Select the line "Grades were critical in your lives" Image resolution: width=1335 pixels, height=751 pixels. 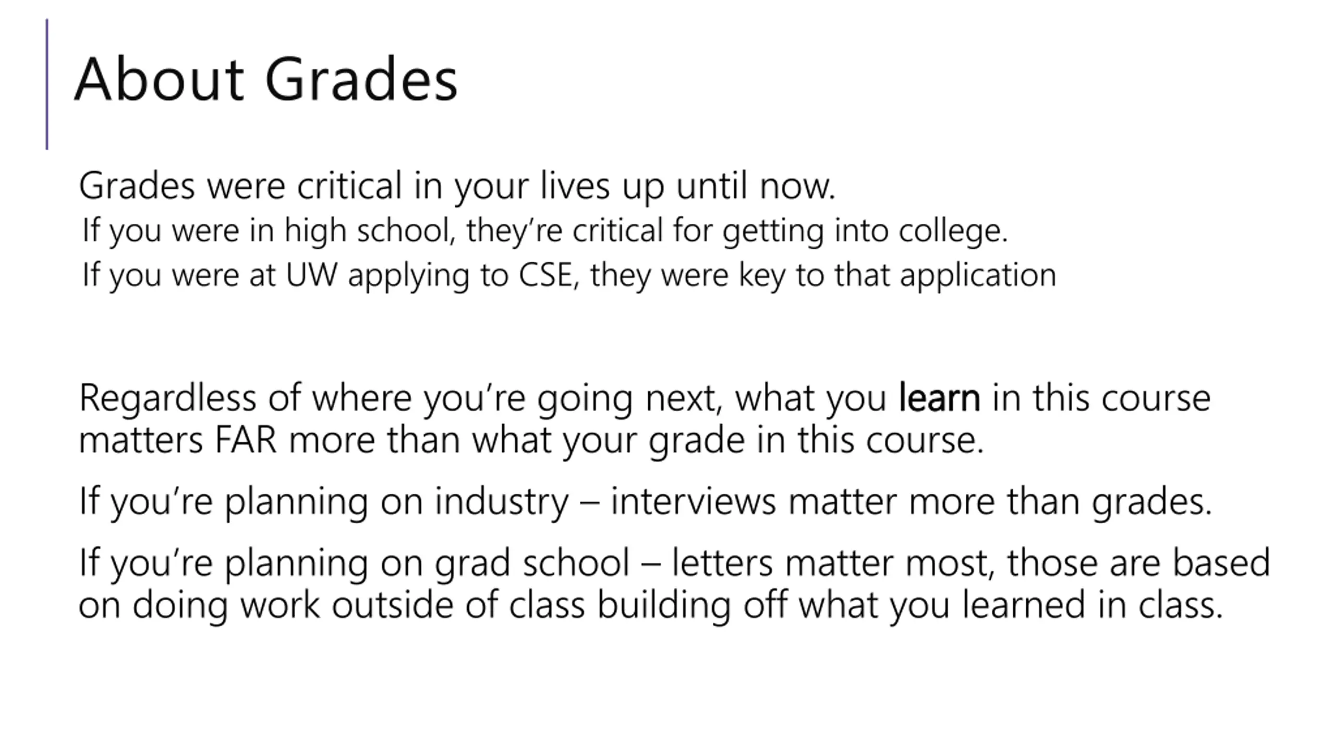(x=457, y=186)
